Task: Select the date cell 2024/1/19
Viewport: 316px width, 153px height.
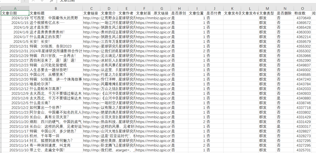Action: click(15, 18)
